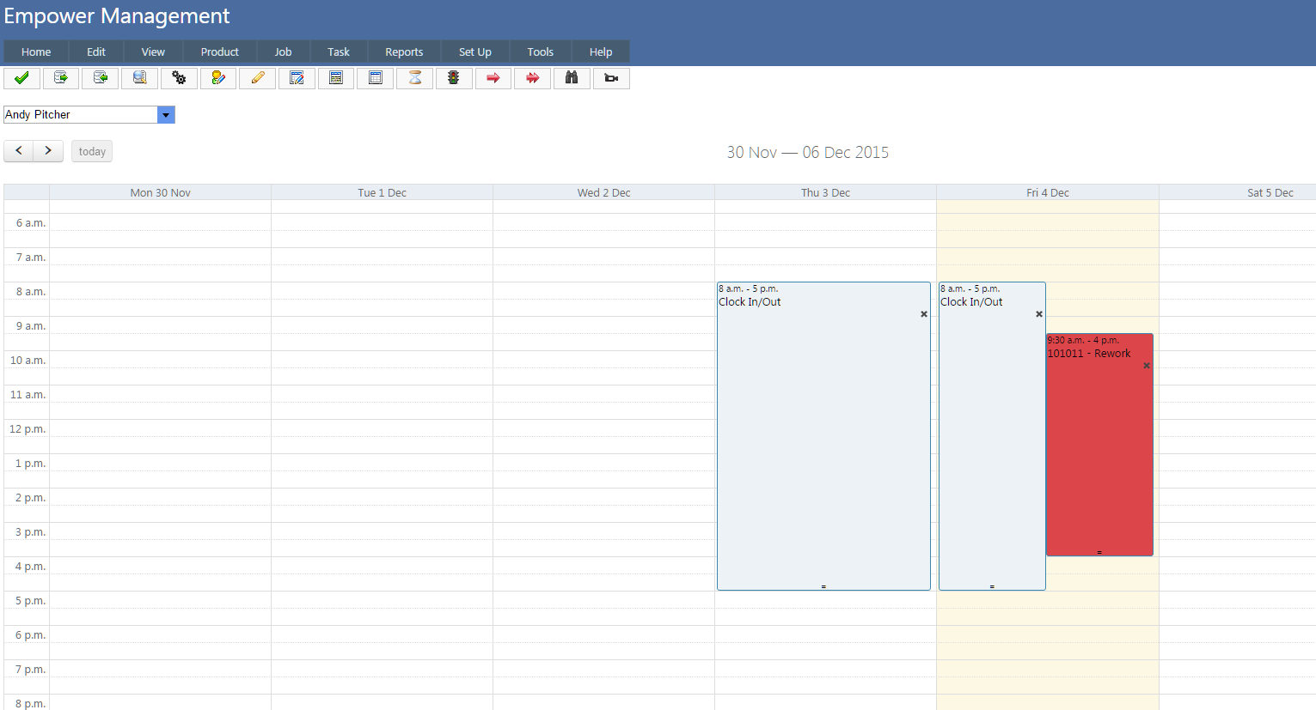Image resolution: width=1316 pixels, height=710 pixels.
Task: Click the single red arrow icon
Action: coord(493,78)
